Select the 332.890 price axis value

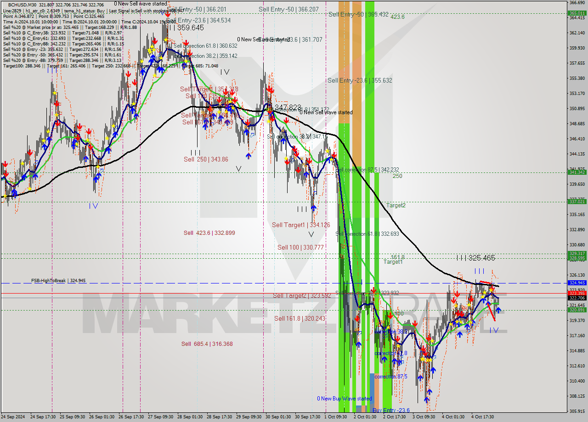pos(577,229)
